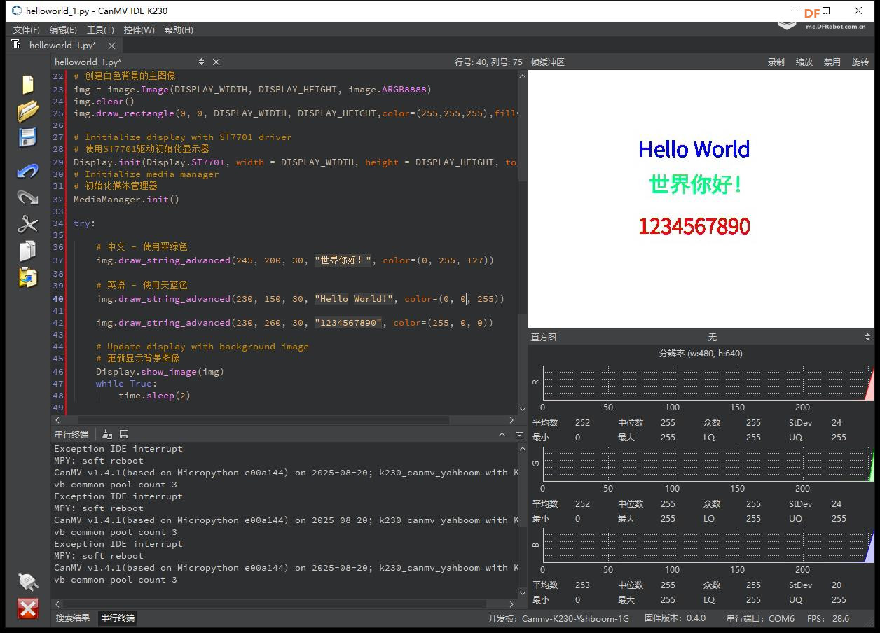Connect to the board with the plug icon
Viewport: 880px width, 633px height.
coord(27,581)
